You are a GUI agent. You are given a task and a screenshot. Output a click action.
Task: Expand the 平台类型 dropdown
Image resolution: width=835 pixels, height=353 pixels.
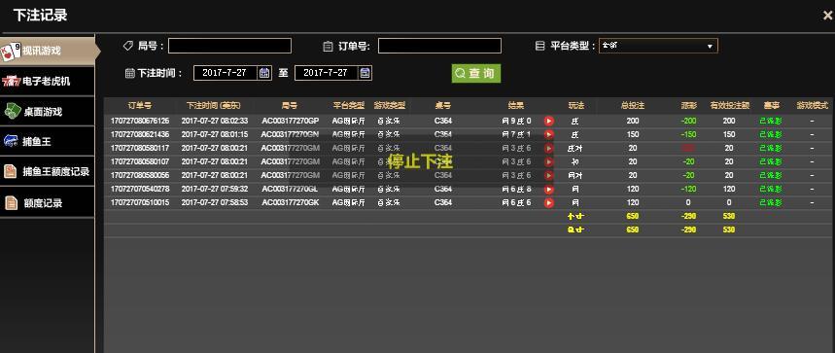658,46
